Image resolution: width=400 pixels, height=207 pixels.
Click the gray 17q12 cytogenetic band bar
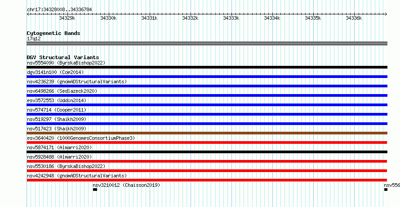click(x=207, y=43)
